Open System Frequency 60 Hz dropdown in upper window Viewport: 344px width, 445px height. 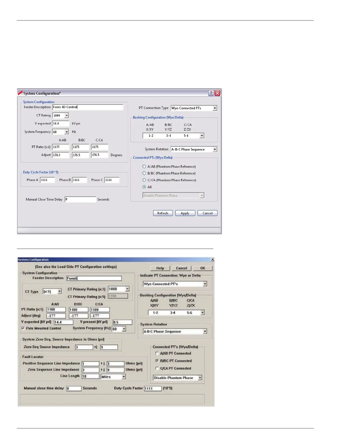point(67,132)
